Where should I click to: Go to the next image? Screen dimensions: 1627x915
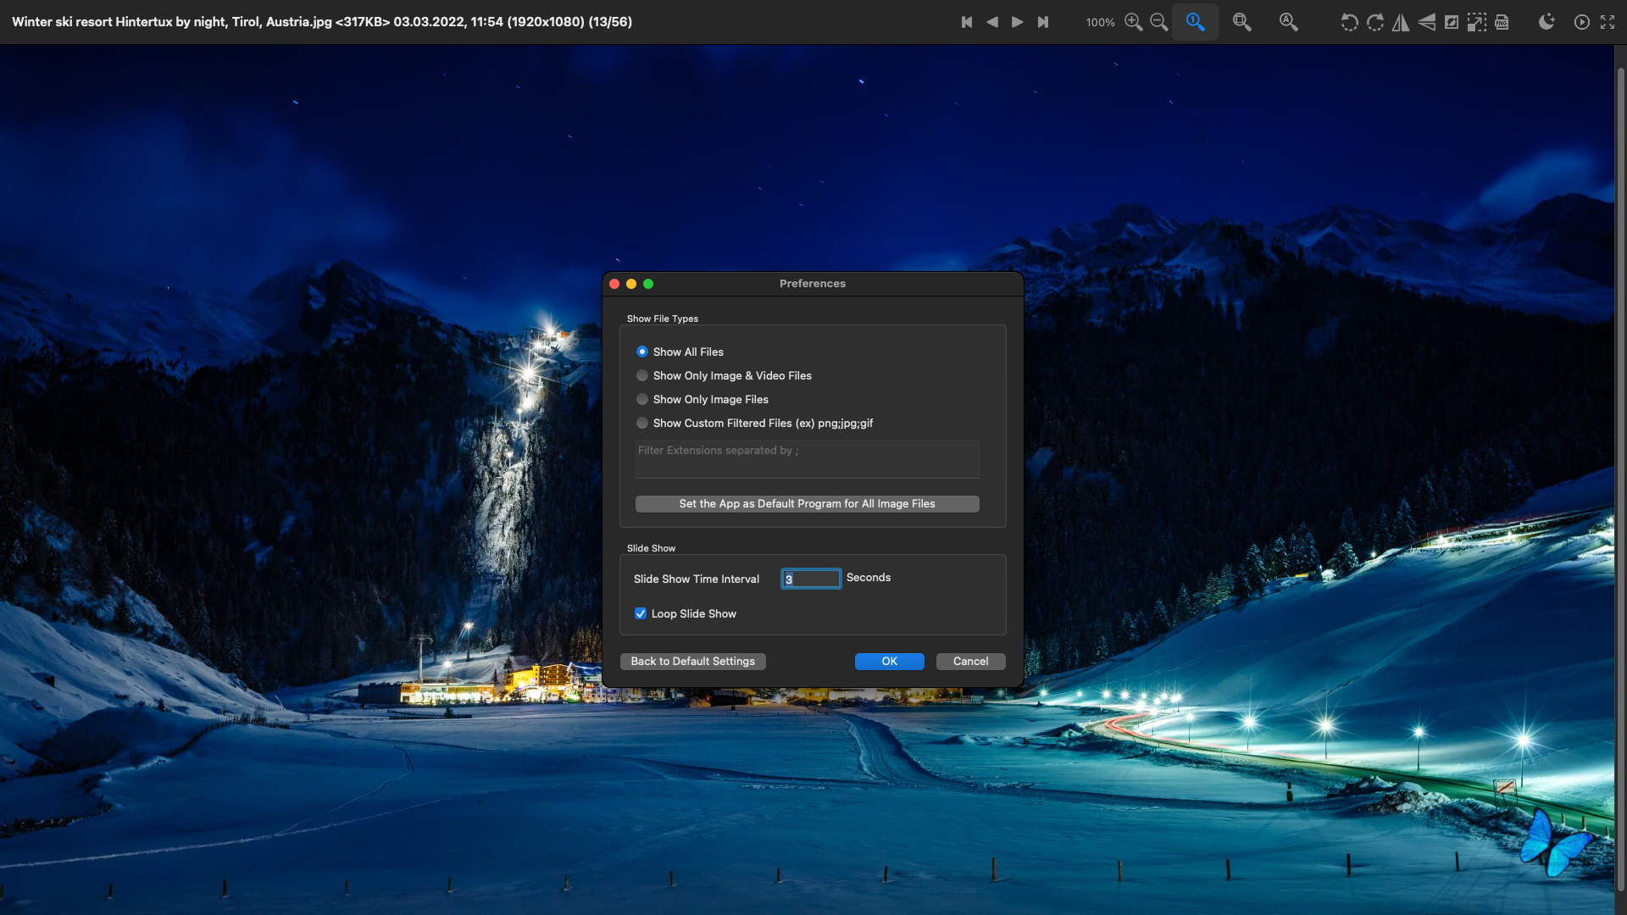[1018, 22]
